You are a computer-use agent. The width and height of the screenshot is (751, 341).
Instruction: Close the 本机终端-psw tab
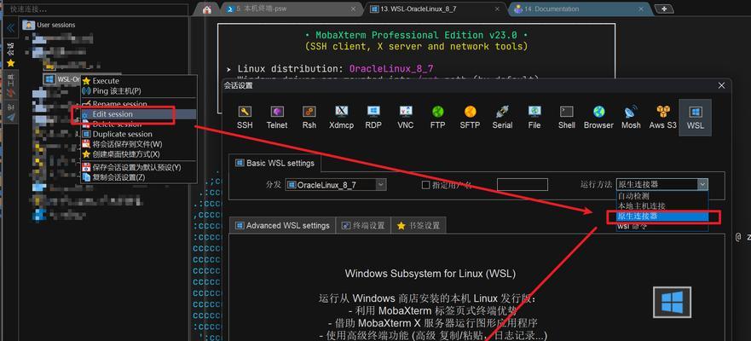point(354,9)
